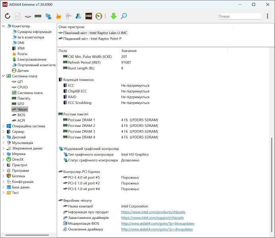Click the tree pane horizontal scrollbar
275x238 pixels.
(27, 235)
